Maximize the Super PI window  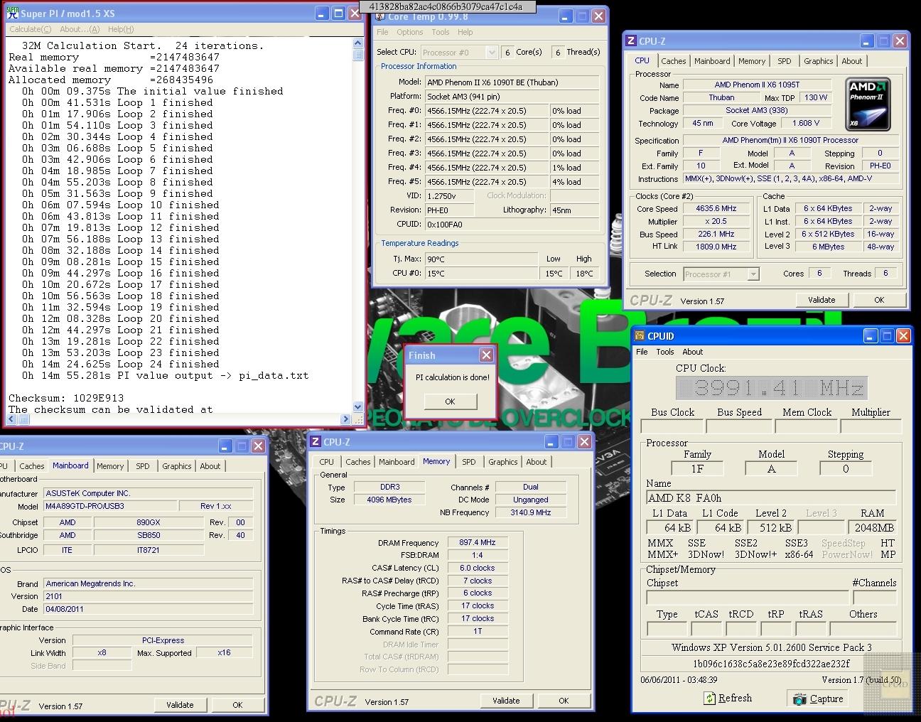coord(338,13)
